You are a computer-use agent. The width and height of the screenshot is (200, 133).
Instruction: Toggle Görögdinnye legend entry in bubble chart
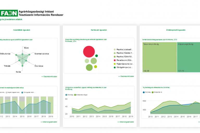click(x=123, y=67)
